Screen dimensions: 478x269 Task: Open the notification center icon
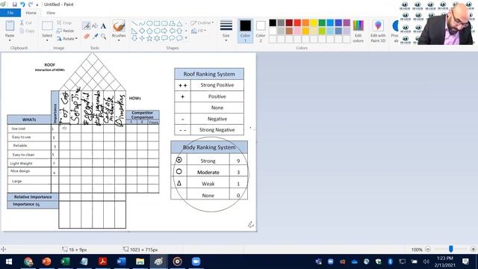(465, 262)
